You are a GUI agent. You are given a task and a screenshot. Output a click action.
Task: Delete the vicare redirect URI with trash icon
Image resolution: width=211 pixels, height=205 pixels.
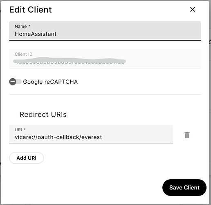[187, 135]
